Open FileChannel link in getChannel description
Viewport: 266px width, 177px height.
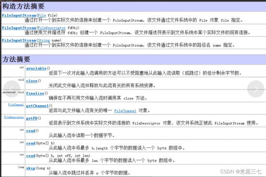125,111
